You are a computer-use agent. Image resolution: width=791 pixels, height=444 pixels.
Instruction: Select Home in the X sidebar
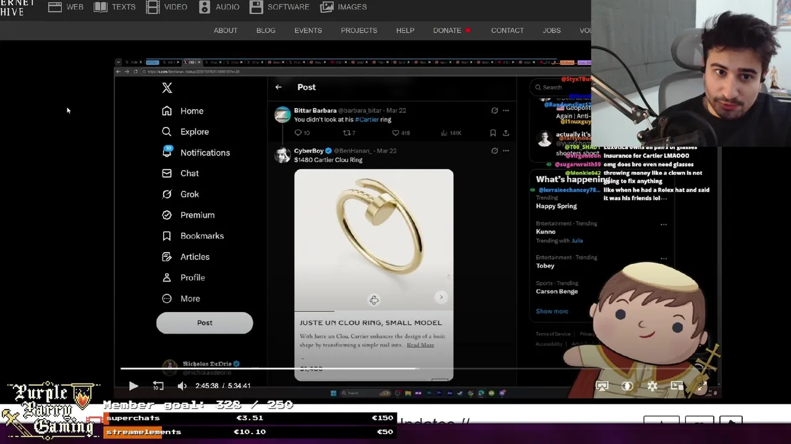(182, 111)
